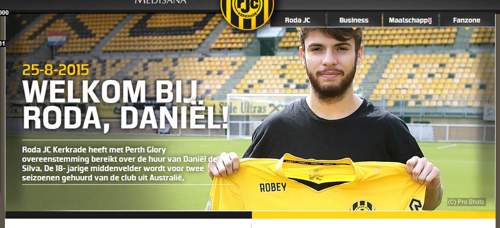Click the 25-8-2015 article date
The image size is (500, 228).
pyautogui.click(x=55, y=70)
